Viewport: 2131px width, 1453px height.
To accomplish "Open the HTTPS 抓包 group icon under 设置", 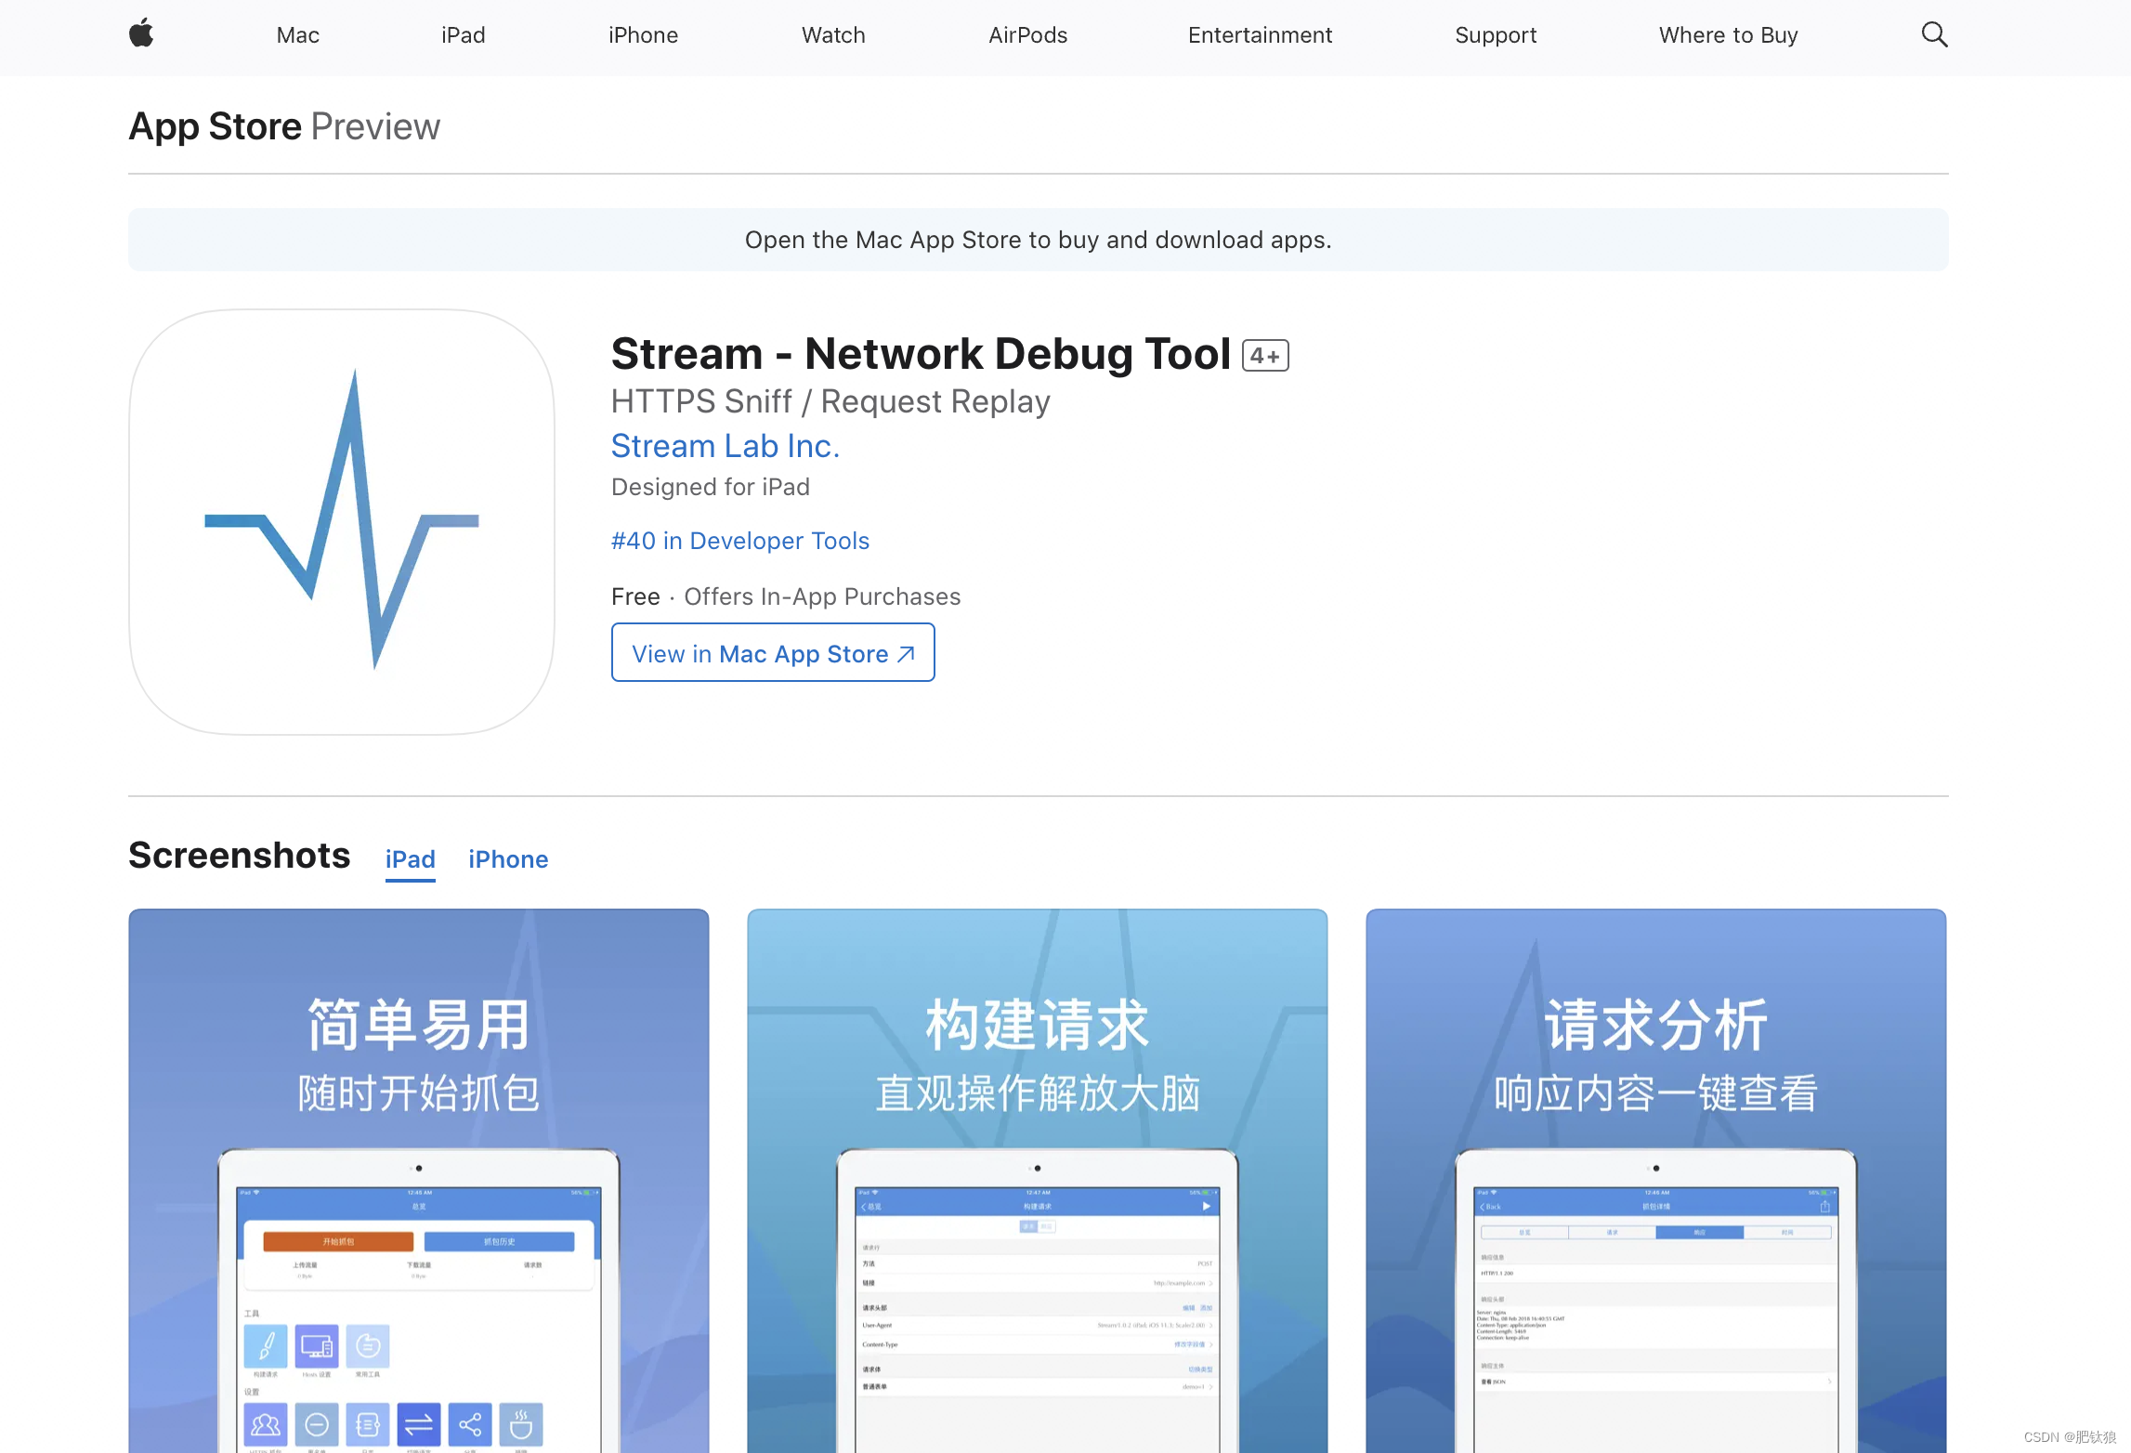I will (267, 1423).
